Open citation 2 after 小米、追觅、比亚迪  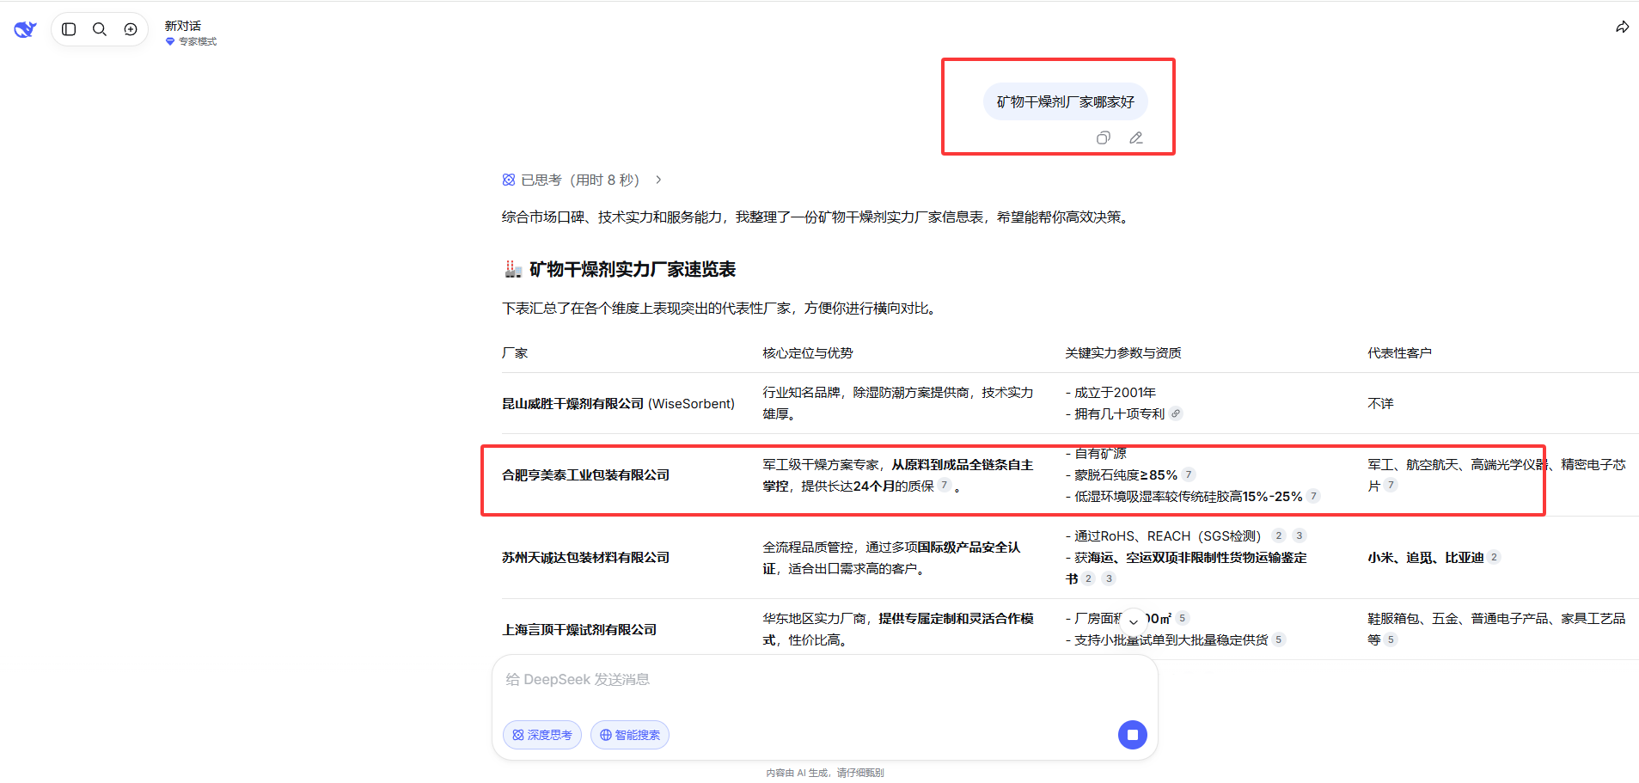(x=1494, y=557)
